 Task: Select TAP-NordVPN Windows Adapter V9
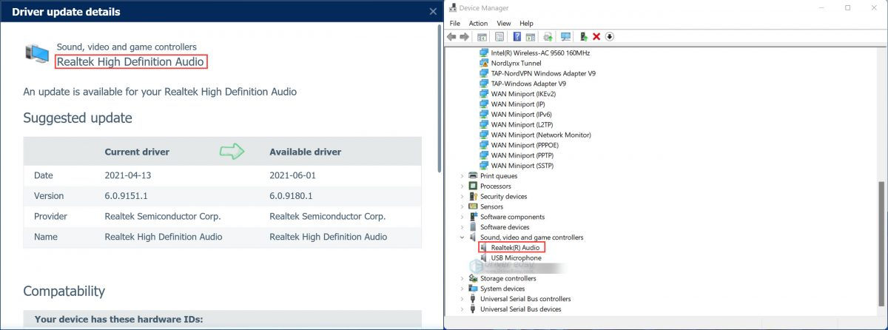pos(543,74)
